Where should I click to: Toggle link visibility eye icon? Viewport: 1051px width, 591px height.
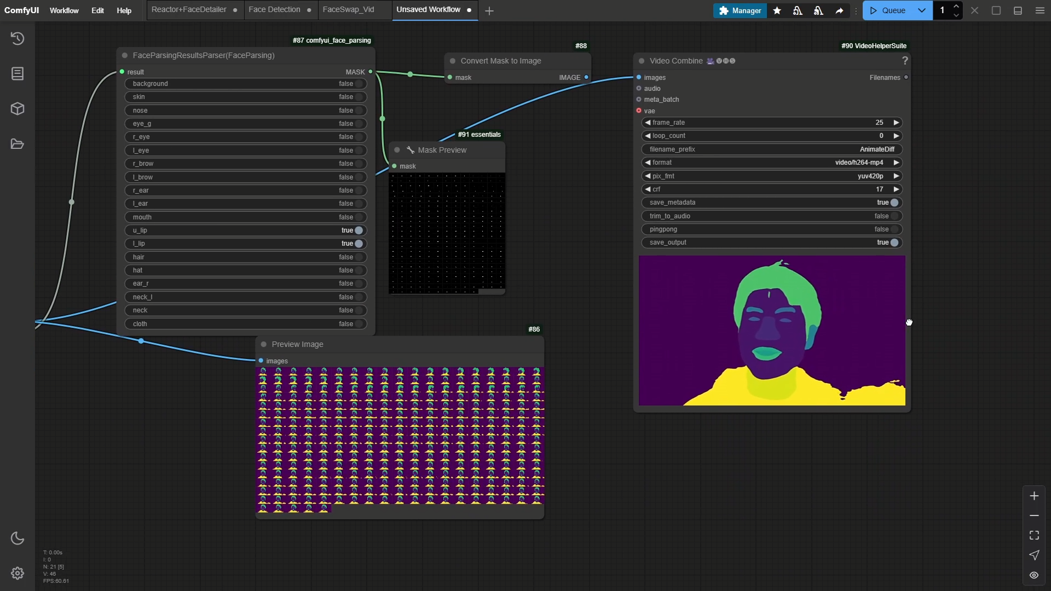(x=1034, y=575)
